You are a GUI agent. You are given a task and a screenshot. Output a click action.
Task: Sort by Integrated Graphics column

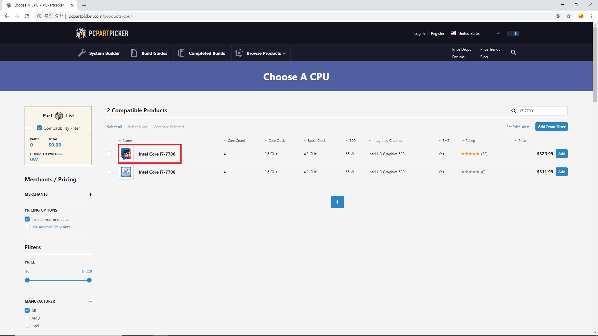click(x=385, y=141)
